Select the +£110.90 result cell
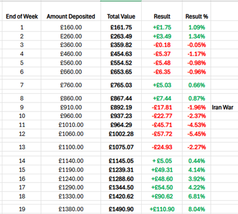Viewport: 238px width, 214px height. 162,209
